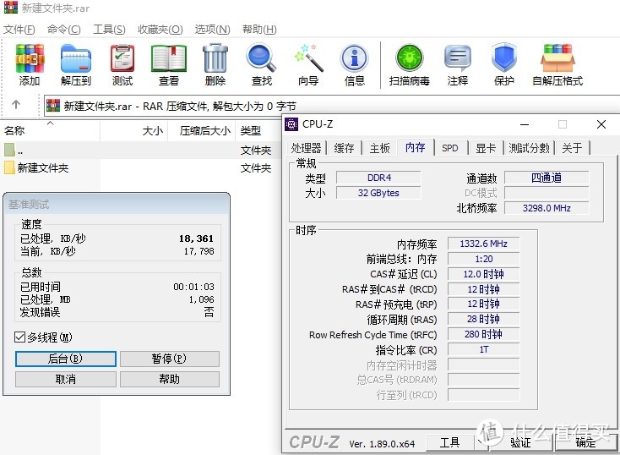This screenshot has height=455, width=620.
Task: Click the 工具 button in CPU-Z
Action: pyautogui.click(x=450, y=442)
